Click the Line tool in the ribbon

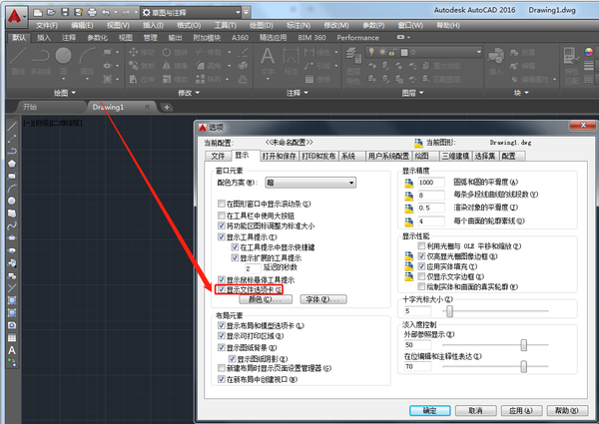pyautogui.click(x=17, y=57)
